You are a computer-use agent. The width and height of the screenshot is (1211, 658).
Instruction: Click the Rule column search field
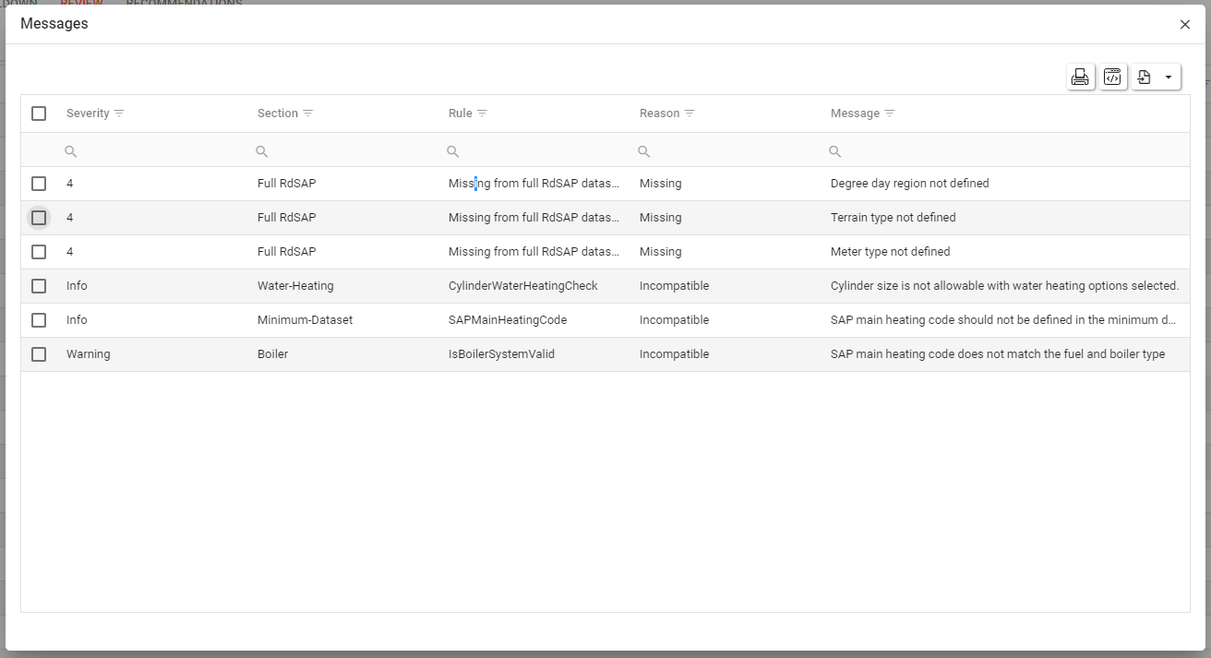(x=535, y=151)
